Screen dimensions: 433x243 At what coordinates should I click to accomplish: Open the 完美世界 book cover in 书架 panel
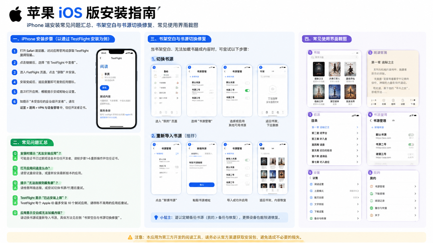coord(350,92)
